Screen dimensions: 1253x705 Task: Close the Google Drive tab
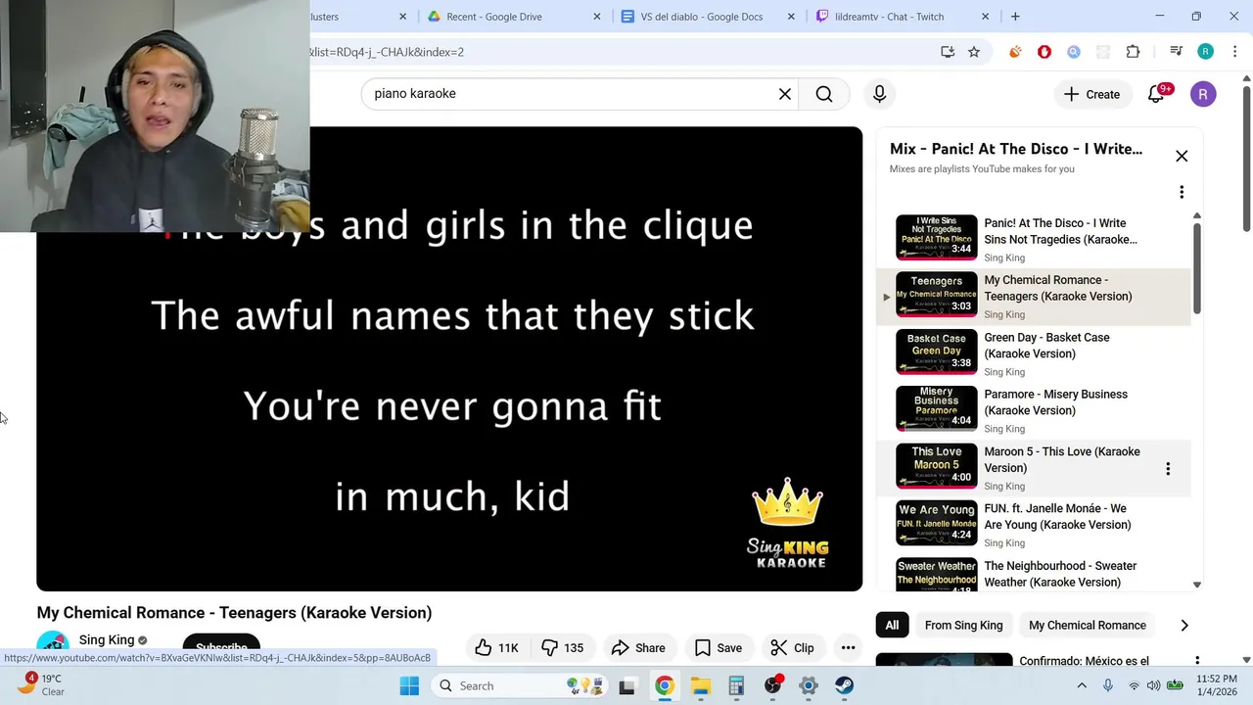[598, 17]
